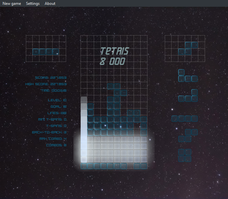Click the falling Z-piece in the playfield
Screen dimensions: 228x199
coord(117,90)
